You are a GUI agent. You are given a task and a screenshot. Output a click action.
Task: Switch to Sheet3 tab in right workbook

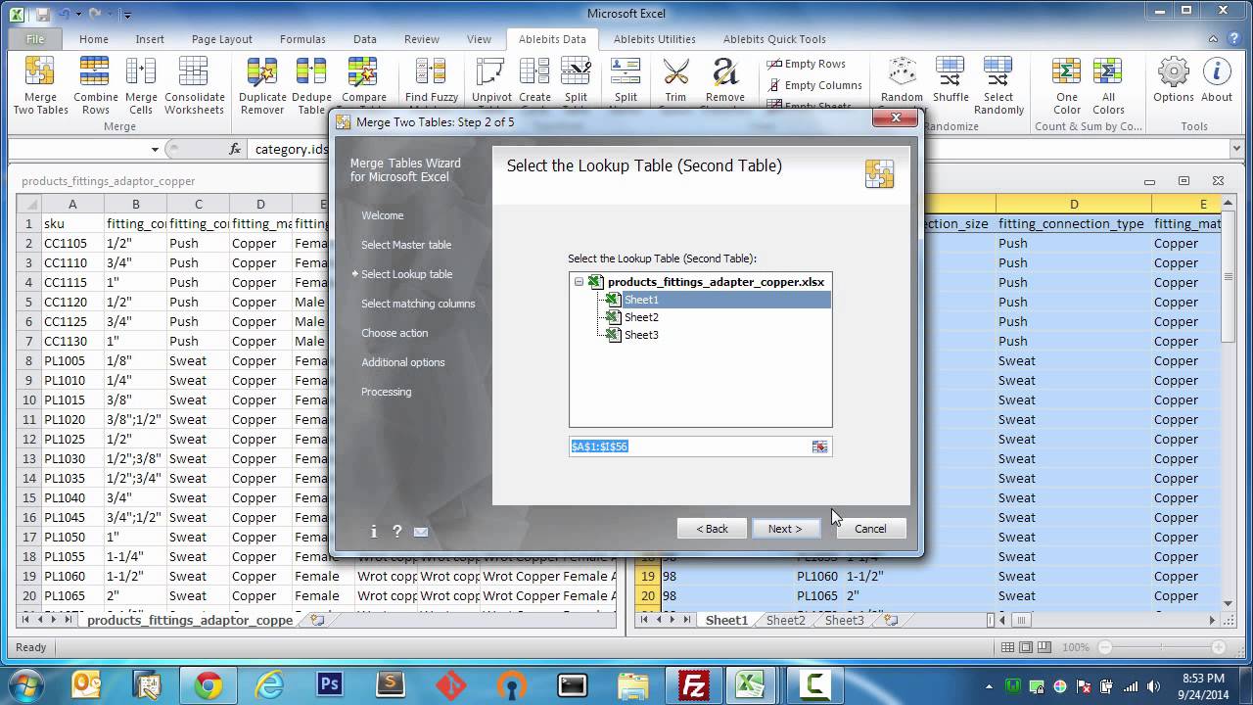pyautogui.click(x=844, y=620)
